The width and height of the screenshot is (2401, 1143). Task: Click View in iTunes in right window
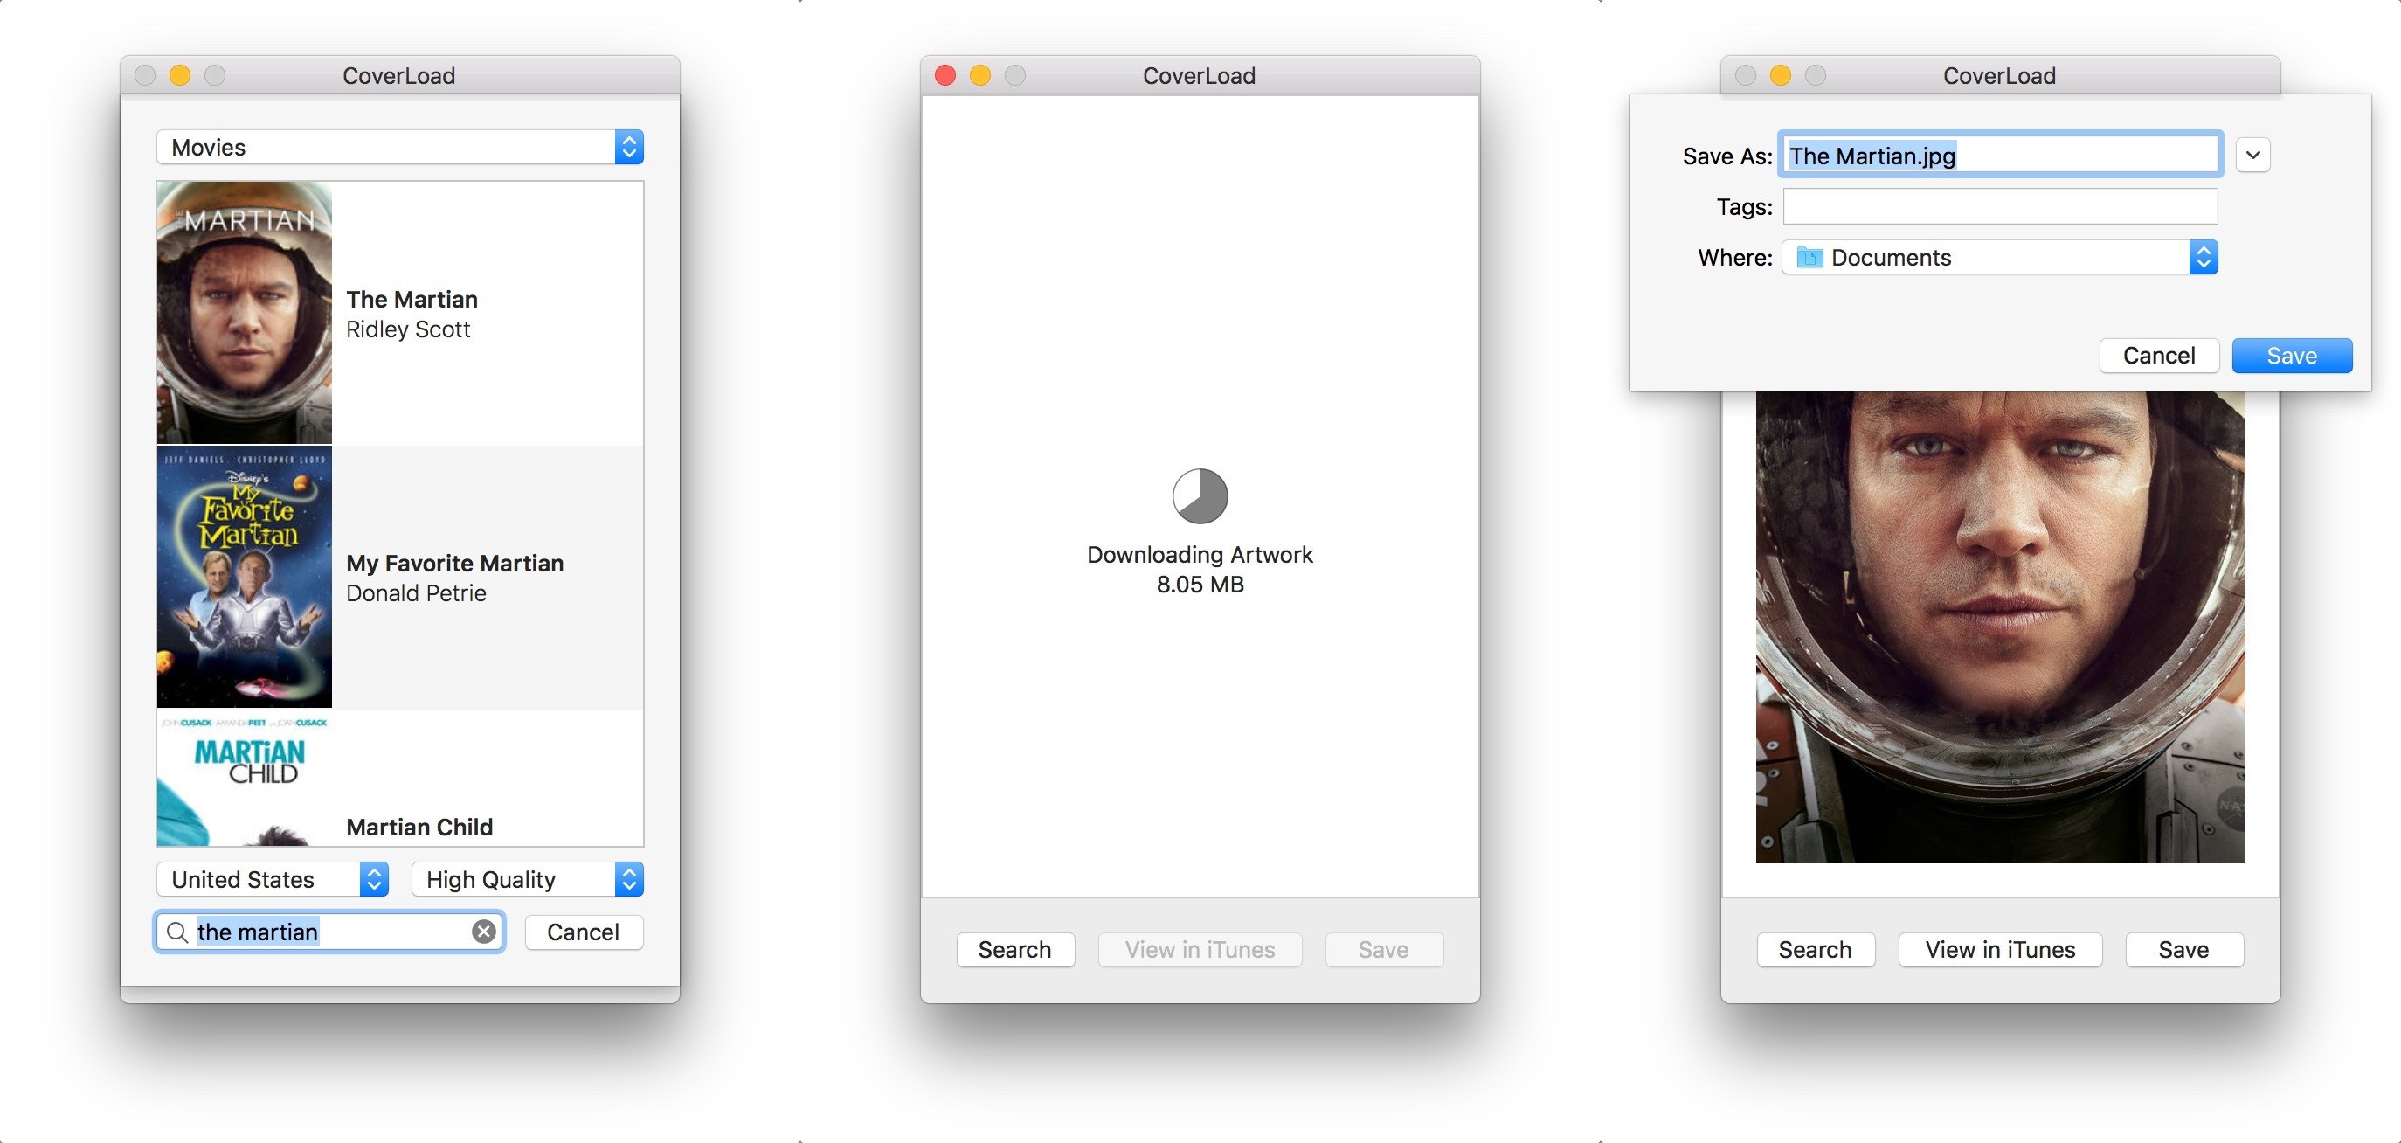point(2000,950)
